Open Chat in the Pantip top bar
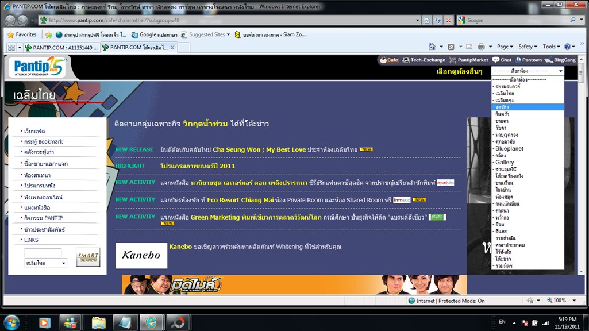The width and height of the screenshot is (589, 331). coord(502,60)
